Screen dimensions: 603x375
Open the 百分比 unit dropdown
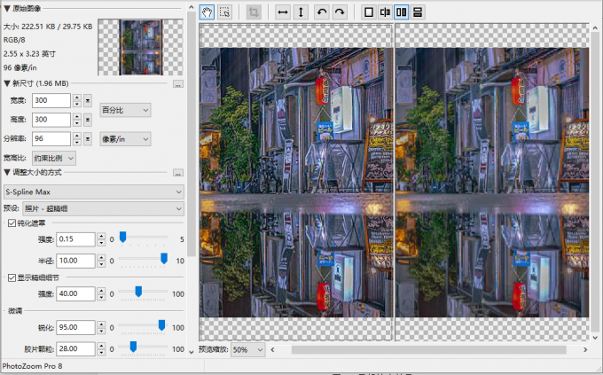click(x=125, y=110)
